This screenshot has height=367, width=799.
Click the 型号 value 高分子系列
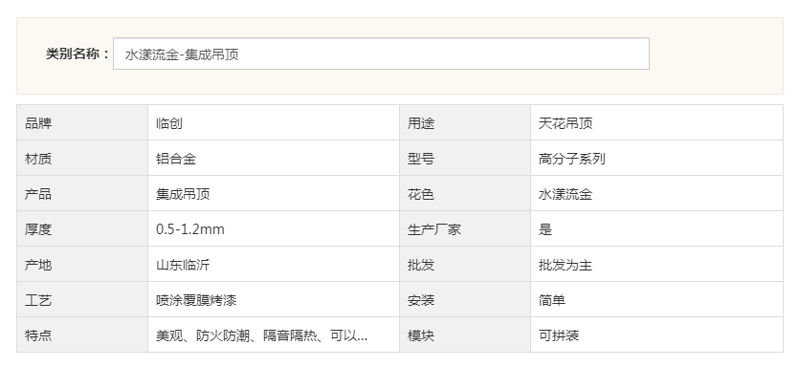pyautogui.click(x=571, y=159)
